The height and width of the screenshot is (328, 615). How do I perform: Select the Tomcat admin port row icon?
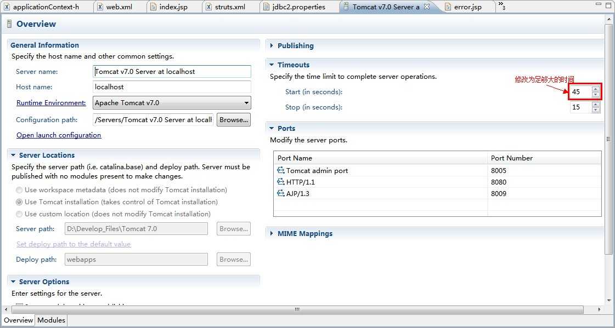click(x=280, y=170)
